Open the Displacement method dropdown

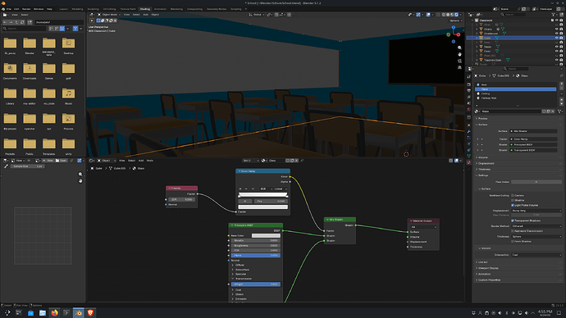click(x=536, y=211)
